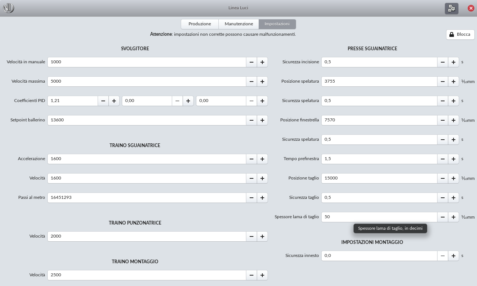The height and width of the screenshot is (286, 477).
Task: Decrease Traino Sguainatrice Velocità 1600
Action: [x=252, y=178]
